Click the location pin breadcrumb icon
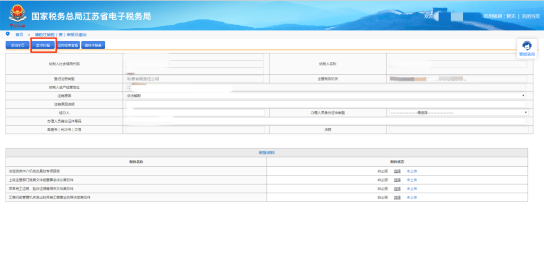 point(8,34)
